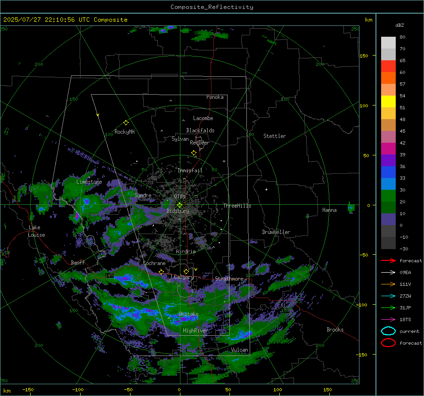Click the white 09EA arrow in legend
The height and width of the screenshot is (396, 424).
(388, 273)
